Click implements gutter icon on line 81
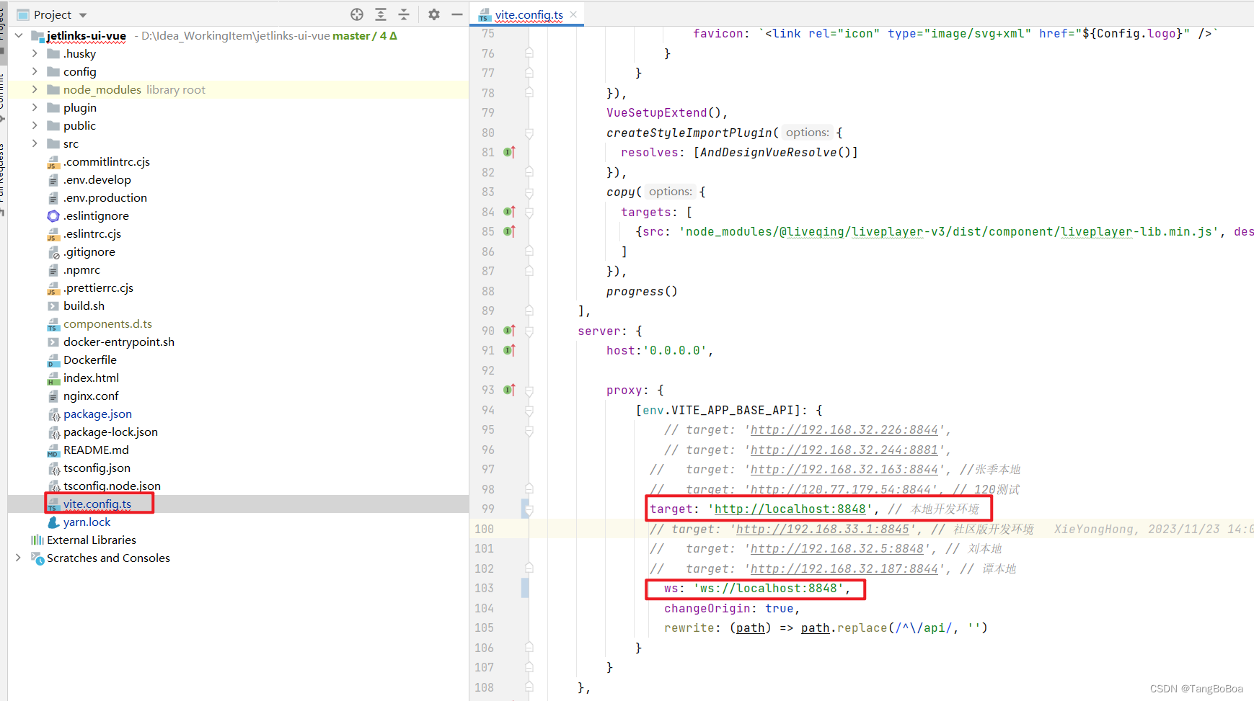The image size is (1254, 701). [509, 152]
